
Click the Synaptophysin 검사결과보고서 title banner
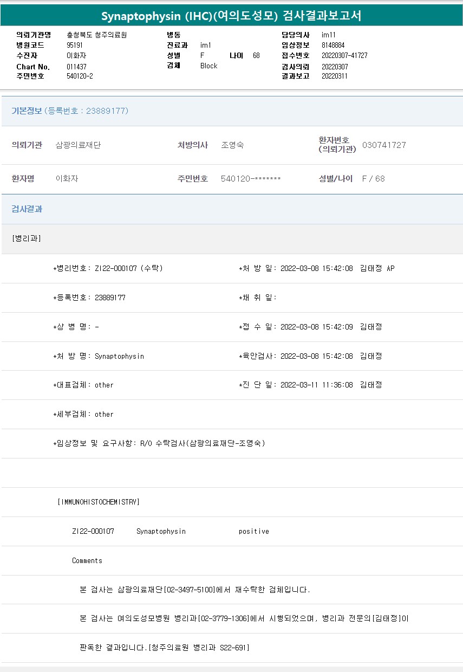(x=231, y=16)
